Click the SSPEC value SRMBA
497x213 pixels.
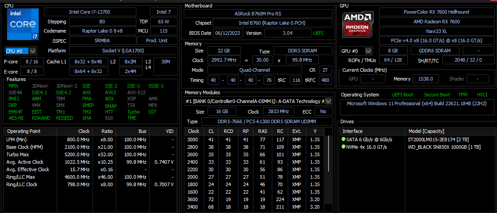coord(102,40)
